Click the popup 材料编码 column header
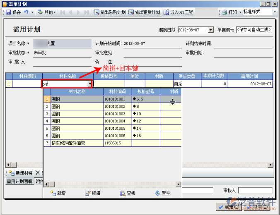The height and width of the screenshot is (215, 280). coord(118,92)
